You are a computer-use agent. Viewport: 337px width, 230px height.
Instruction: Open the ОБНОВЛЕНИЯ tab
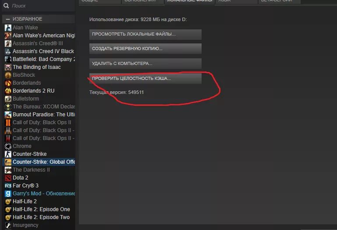pos(143,1)
